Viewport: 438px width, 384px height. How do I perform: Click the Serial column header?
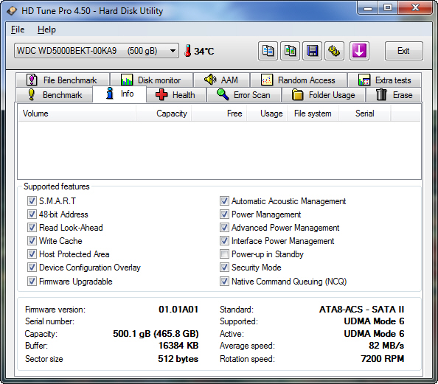(365, 114)
